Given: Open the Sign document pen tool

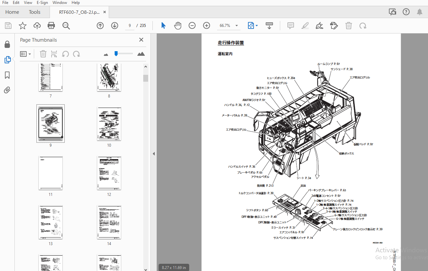Looking at the screenshot, I should (319, 26).
